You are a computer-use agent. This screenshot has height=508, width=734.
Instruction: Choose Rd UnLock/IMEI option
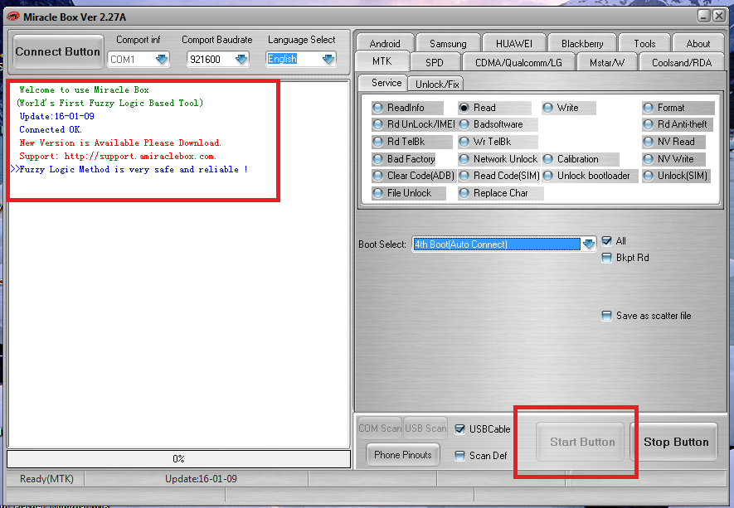coord(377,124)
